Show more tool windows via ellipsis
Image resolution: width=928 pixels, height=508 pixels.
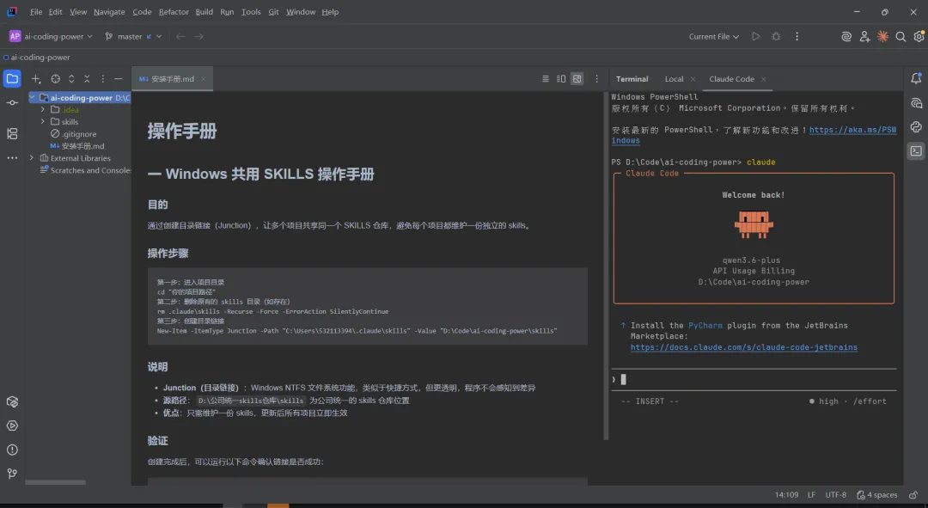tap(12, 158)
